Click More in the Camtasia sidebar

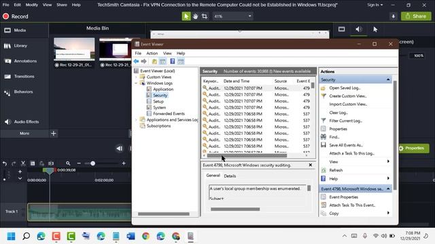[24, 134]
